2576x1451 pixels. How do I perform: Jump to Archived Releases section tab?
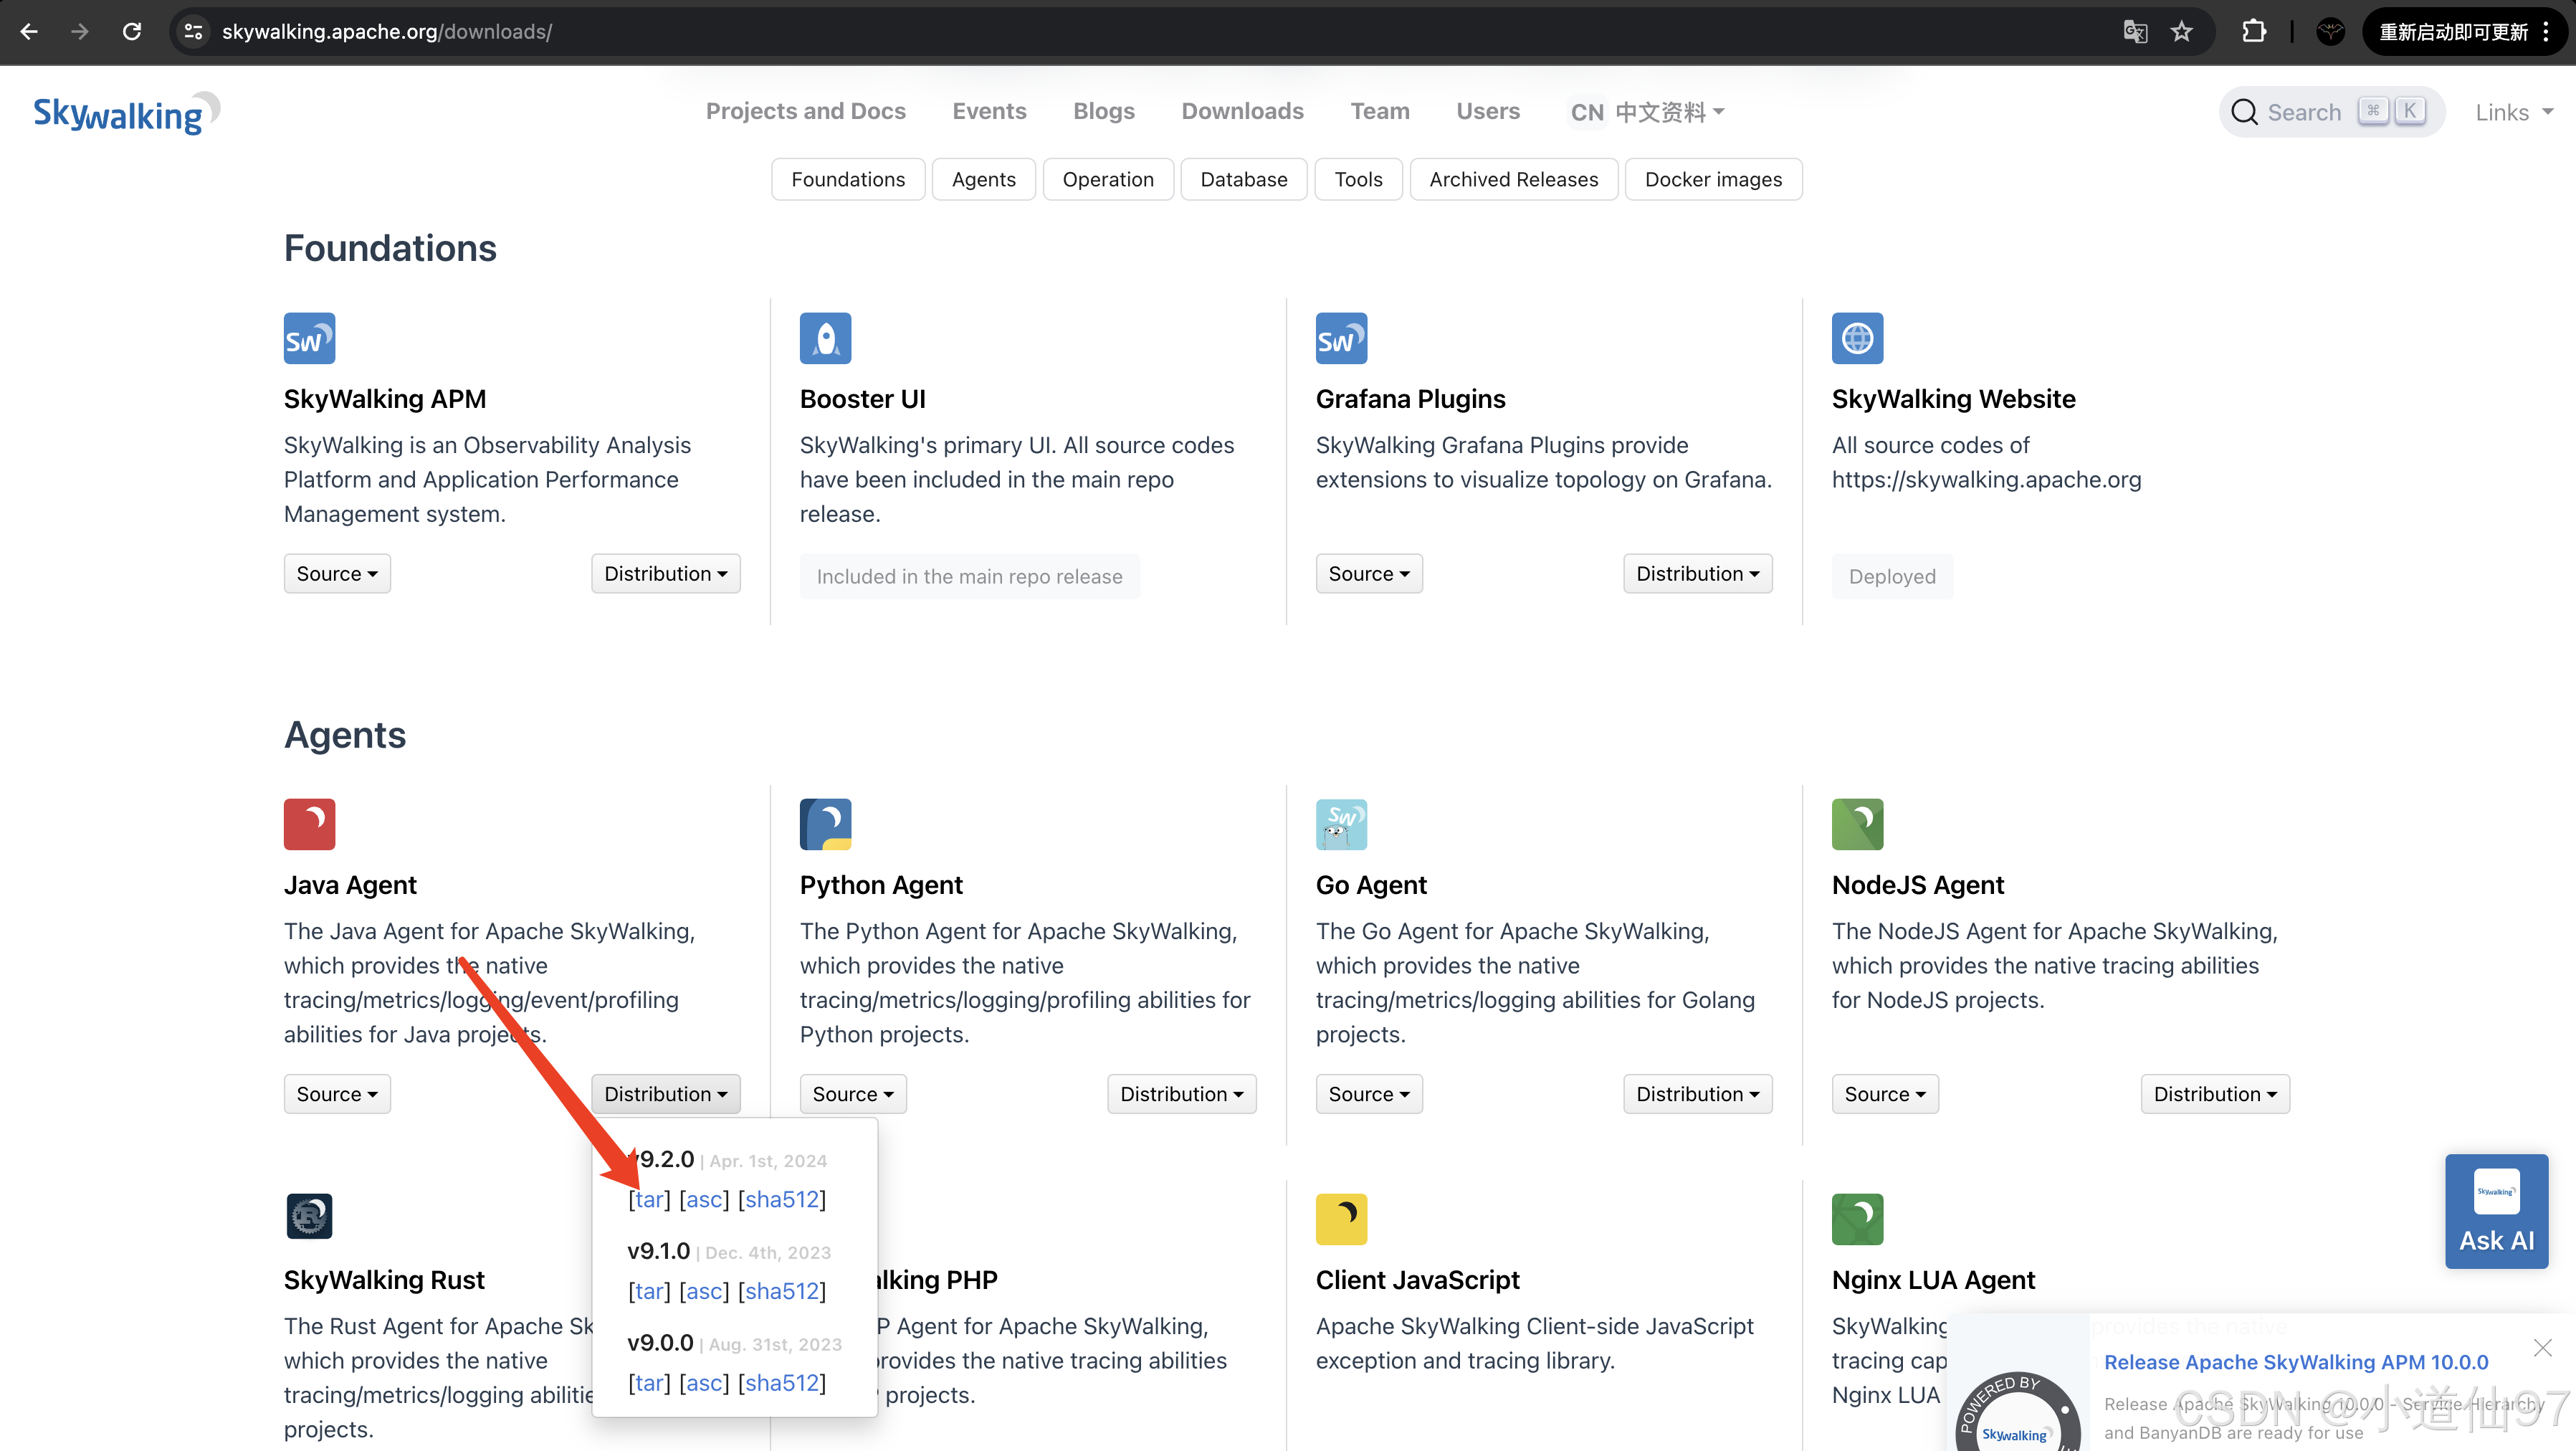pos(1513,179)
